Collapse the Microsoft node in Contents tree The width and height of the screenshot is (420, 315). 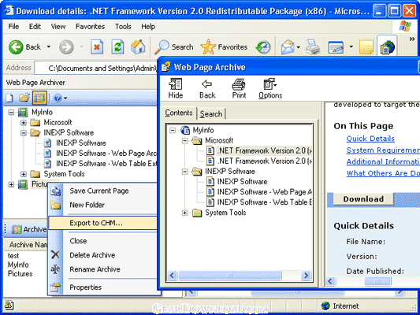(x=185, y=140)
